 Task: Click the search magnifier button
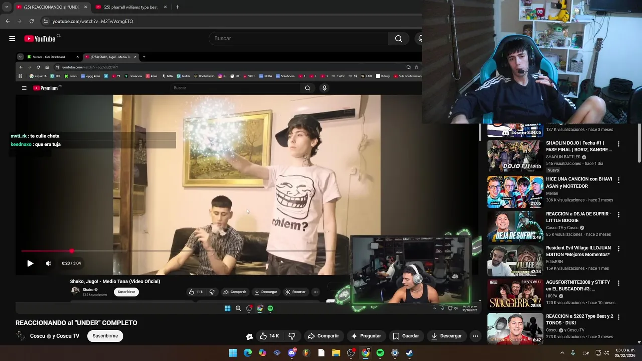(398, 38)
